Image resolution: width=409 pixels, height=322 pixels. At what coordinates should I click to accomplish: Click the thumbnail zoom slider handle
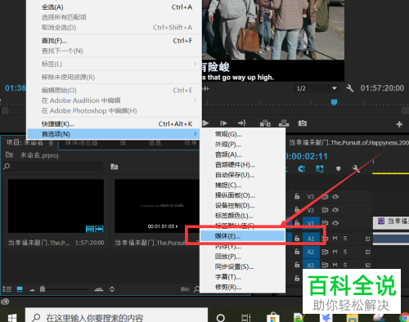(43, 288)
